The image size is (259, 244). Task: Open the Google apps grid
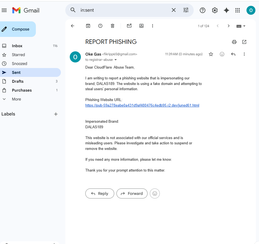pos(238,10)
